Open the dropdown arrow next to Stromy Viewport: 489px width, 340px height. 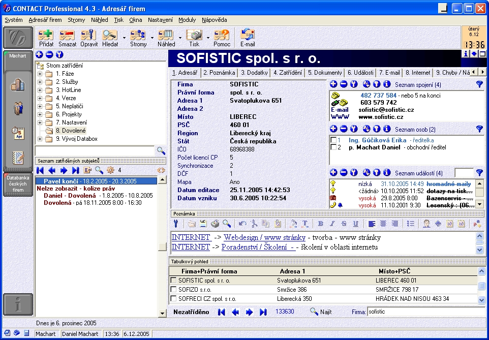pyautogui.click(x=152, y=37)
